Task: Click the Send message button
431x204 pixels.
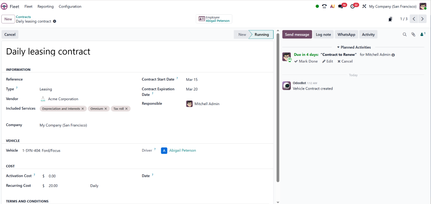Action: 297,35
